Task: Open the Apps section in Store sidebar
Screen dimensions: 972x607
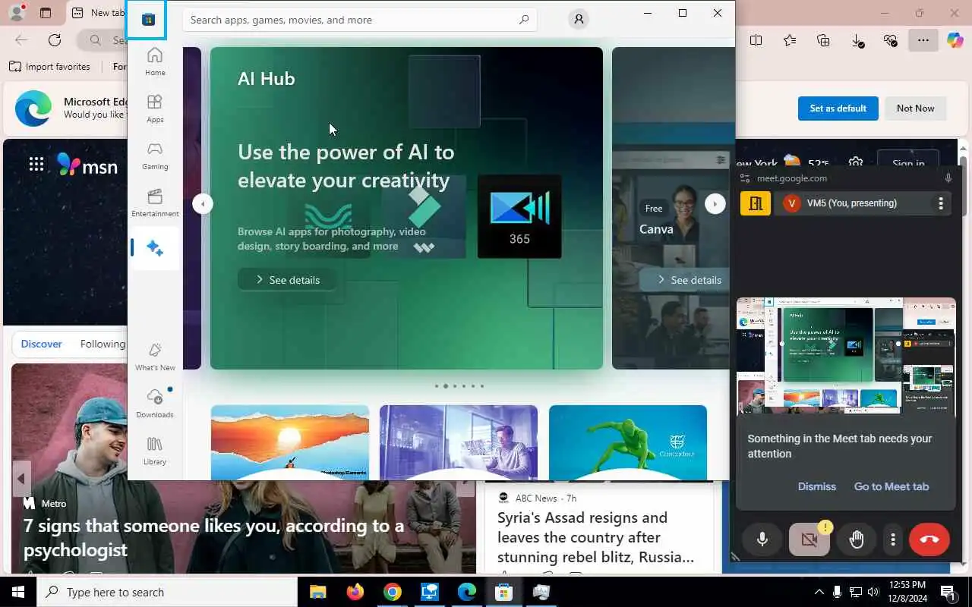Action: point(155,109)
